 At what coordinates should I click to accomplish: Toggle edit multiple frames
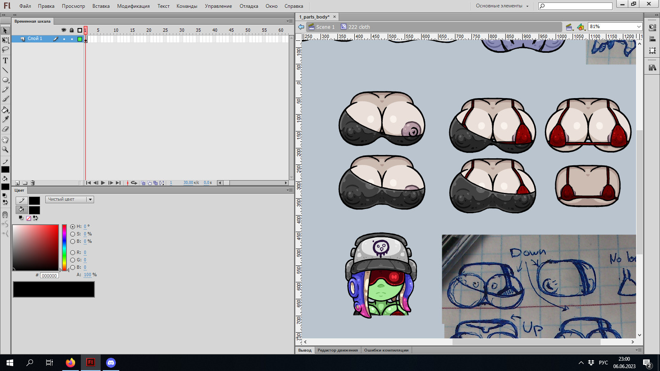pos(156,183)
